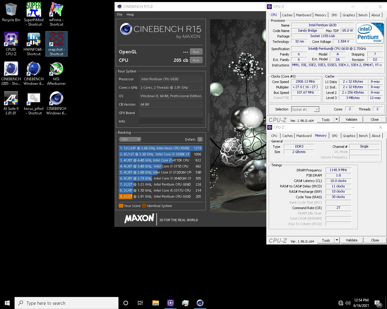The height and width of the screenshot is (309, 387).
Task: Select ranking row 9 Pentium G630
Action: 161,196
